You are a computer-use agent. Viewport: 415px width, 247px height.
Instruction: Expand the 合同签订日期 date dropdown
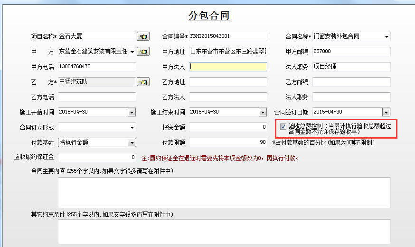pos(387,112)
